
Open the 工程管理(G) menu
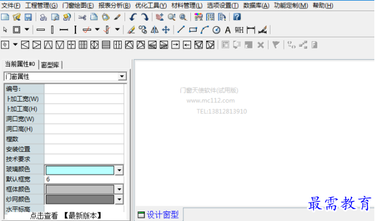41,5
